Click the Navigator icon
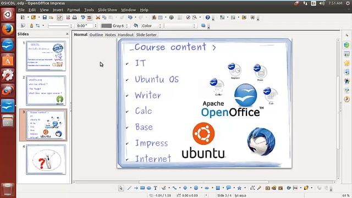 (x=188, y=17)
